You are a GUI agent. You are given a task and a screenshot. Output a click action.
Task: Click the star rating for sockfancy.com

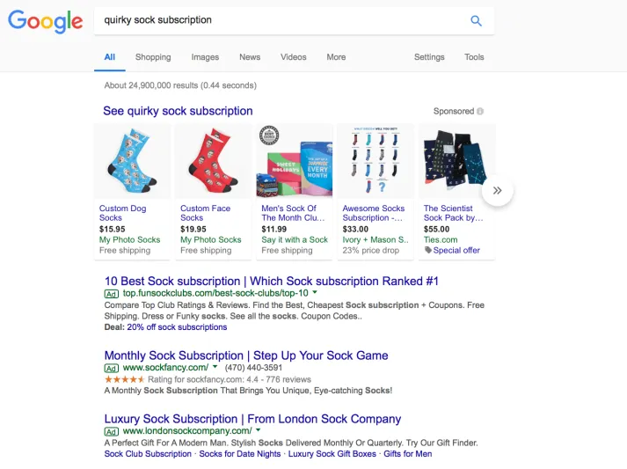coord(124,379)
